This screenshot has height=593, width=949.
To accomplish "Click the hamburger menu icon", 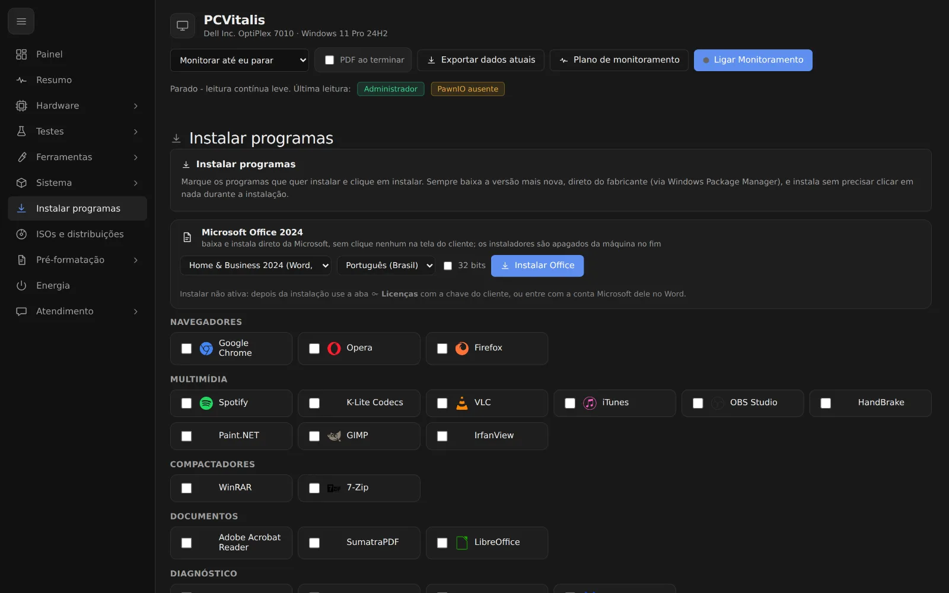I will click(21, 21).
